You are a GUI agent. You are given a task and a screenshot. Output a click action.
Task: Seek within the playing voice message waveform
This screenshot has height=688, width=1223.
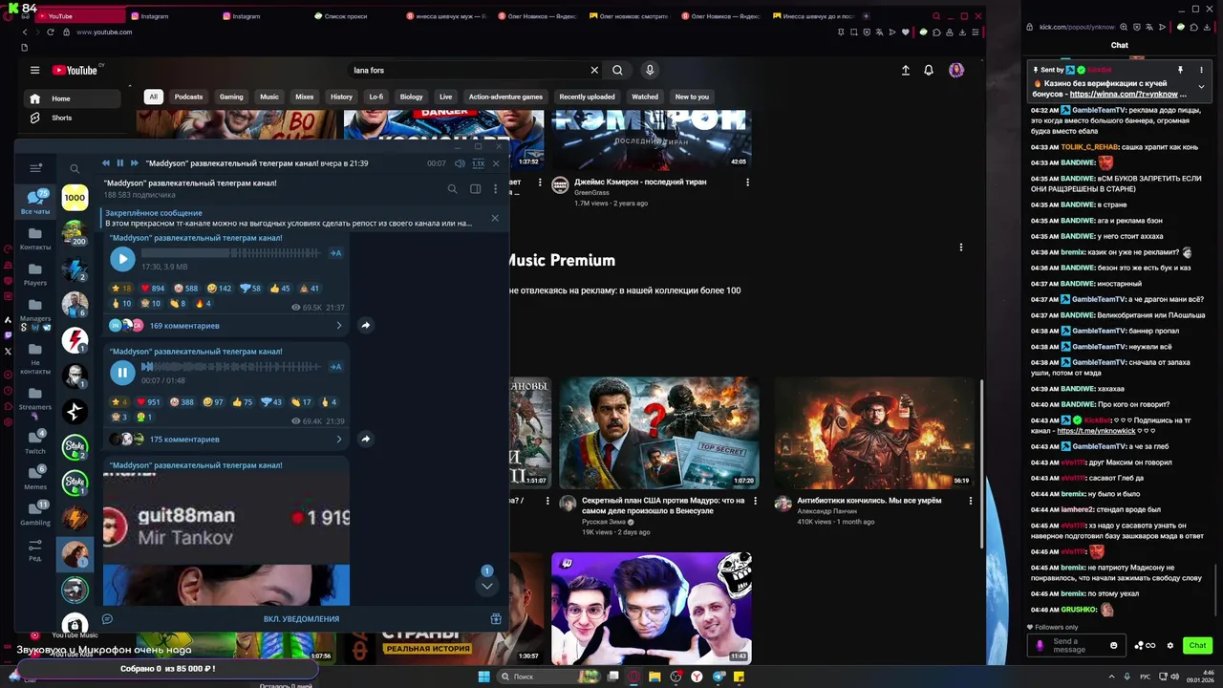pos(230,367)
